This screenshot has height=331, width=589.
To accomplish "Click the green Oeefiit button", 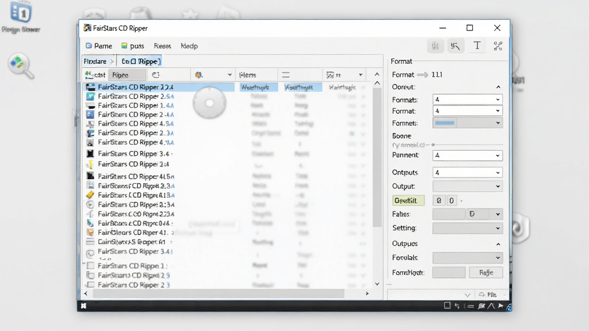I will coord(408,201).
